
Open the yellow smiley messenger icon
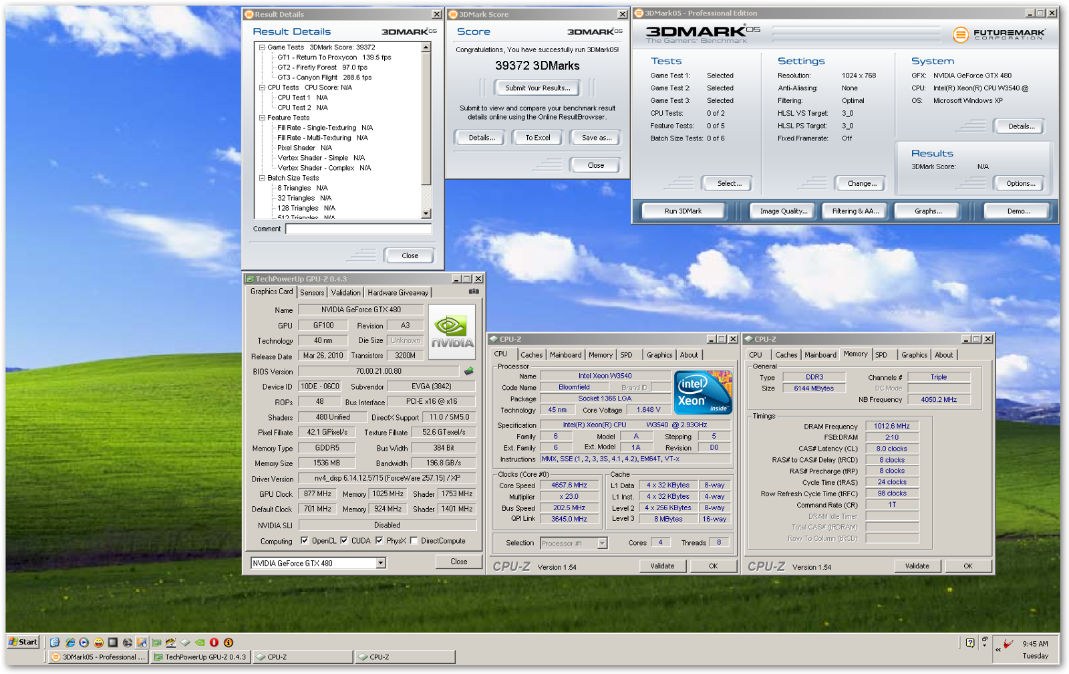coord(98,643)
